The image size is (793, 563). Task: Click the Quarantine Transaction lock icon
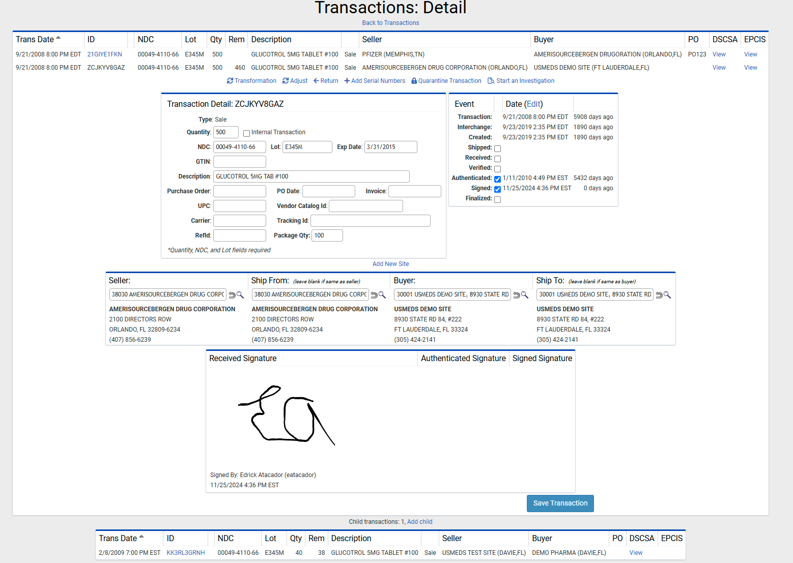[414, 81]
